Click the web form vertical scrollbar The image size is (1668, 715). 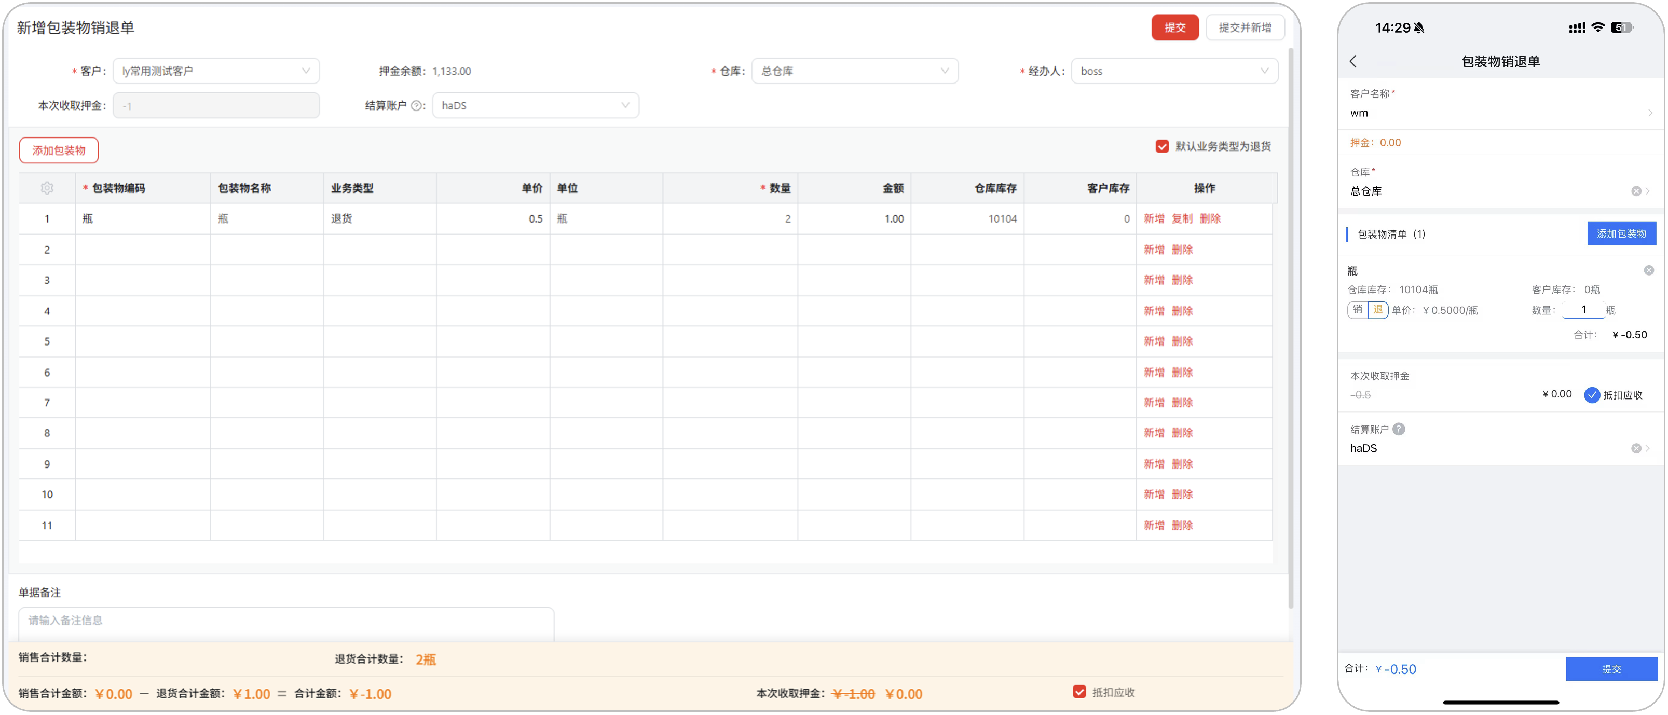(x=1291, y=328)
